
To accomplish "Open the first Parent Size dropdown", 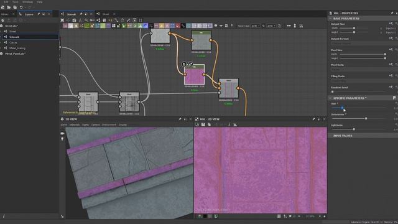I will (256, 26).
